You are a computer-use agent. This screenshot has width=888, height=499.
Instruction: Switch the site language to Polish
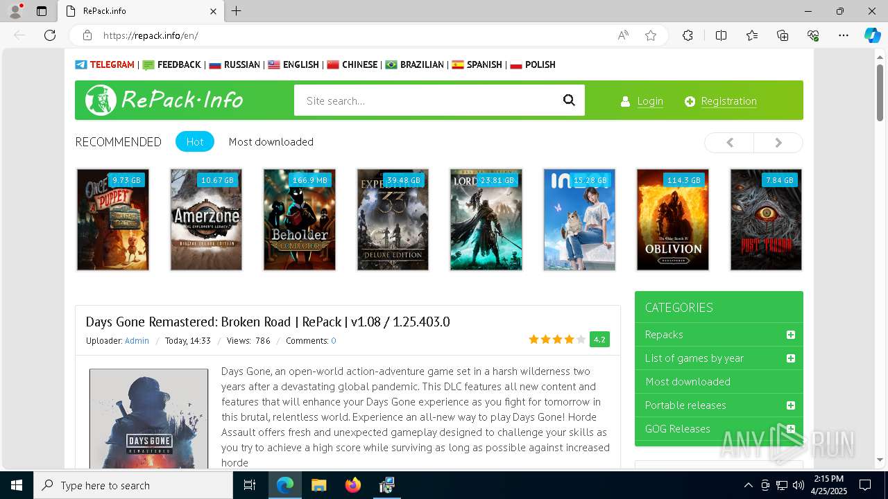point(533,64)
